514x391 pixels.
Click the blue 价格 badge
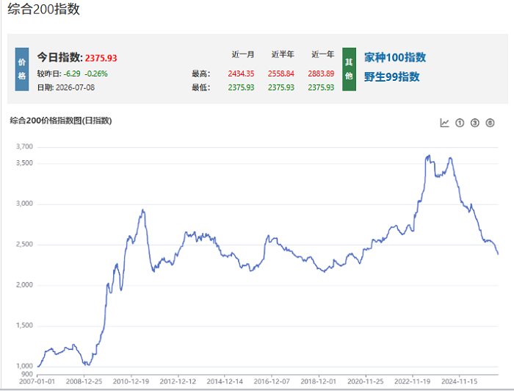pyautogui.click(x=22, y=69)
